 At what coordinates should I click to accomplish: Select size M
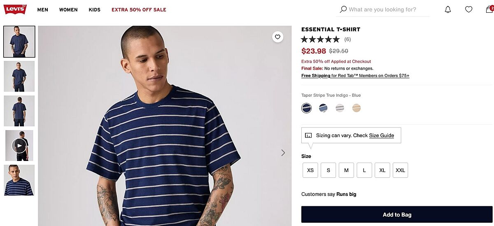(346, 170)
